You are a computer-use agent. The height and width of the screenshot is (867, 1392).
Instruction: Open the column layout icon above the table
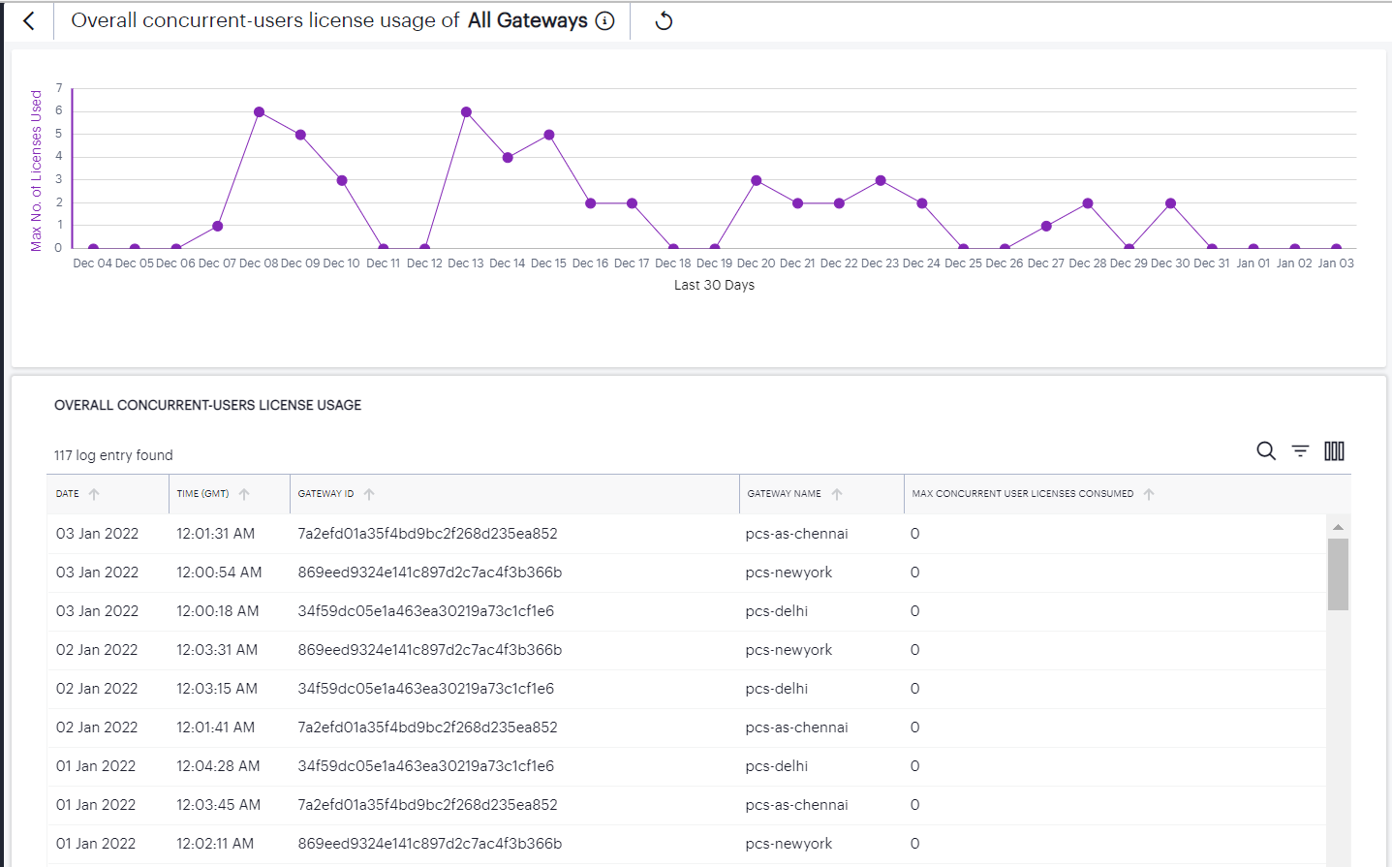[1334, 450]
